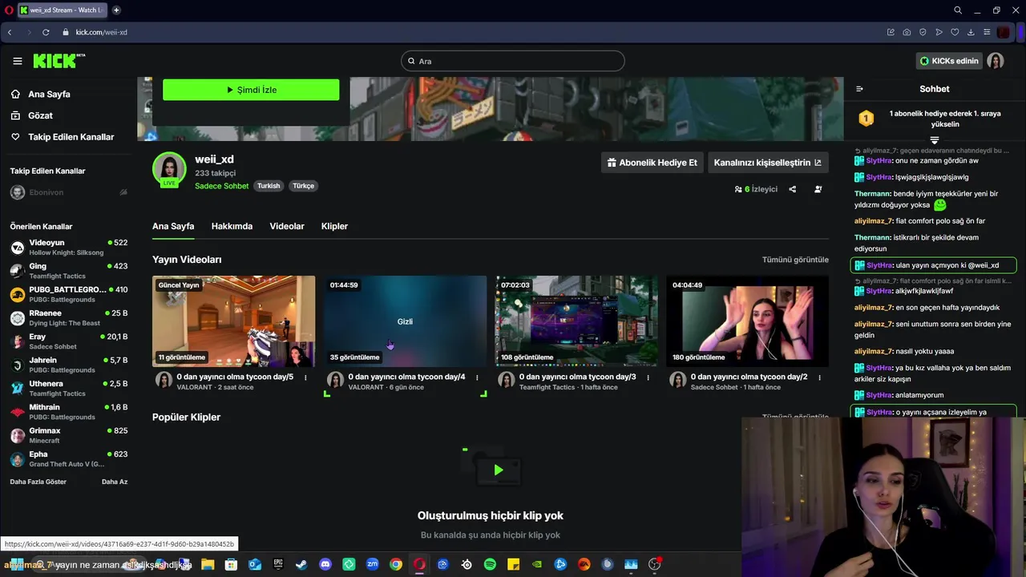Open the Güncel Yayın day/5 thumbnail
Image resolution: width=1026 pixels, height=577 pixels.
coord(233,321)
